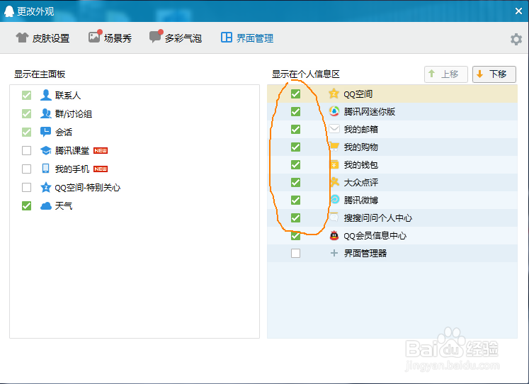
Task: Click the 上移 move up button
Action: [445, 74]
